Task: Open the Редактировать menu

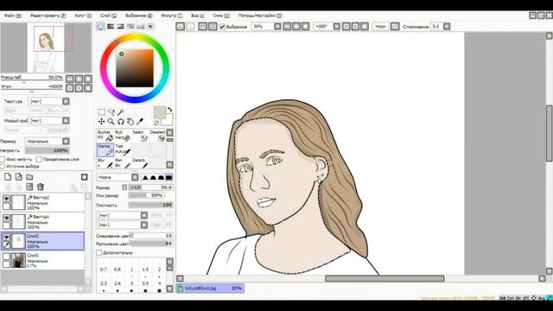Action: click(x=48, y=16)
